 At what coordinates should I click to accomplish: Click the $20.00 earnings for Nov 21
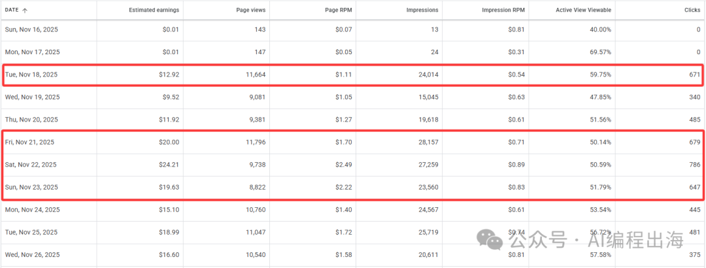pyautogui.click(x=169, y=142)
